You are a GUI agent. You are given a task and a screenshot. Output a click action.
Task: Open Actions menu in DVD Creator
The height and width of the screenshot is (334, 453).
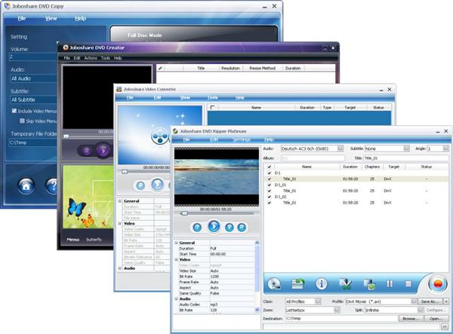pos(91,58)
